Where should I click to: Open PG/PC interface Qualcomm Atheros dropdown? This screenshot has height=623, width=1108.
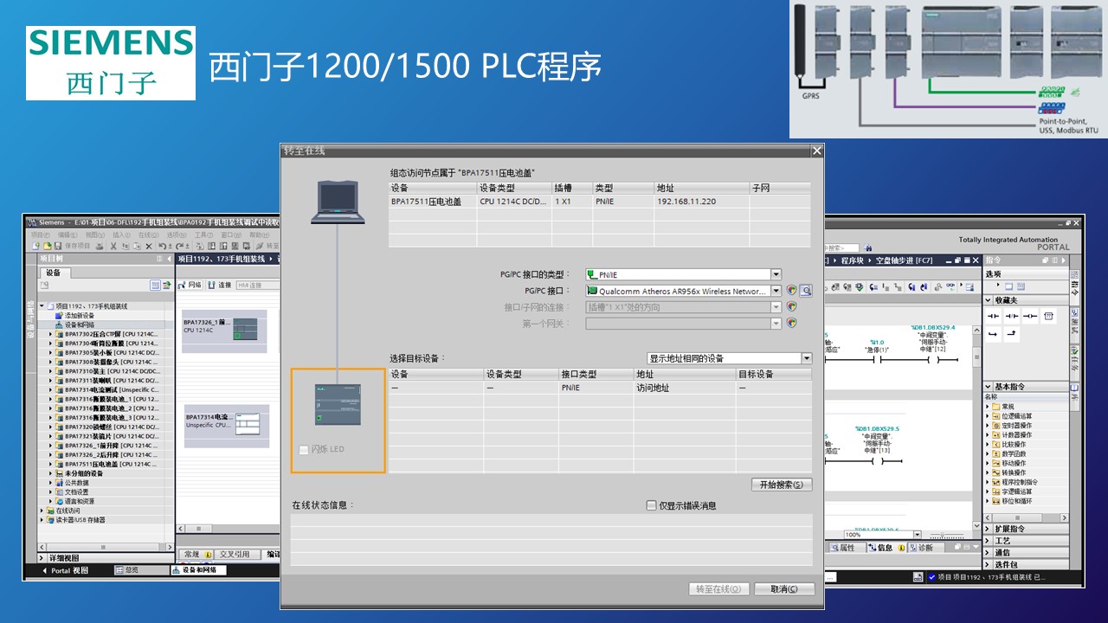776,291
